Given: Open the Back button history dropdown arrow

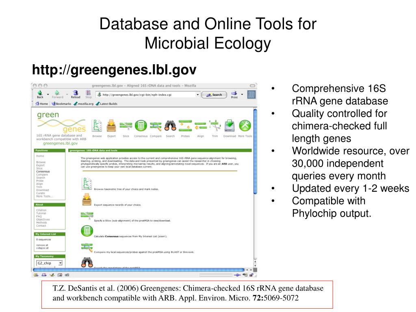Looking at the screenshot, I should click(48, 94).
